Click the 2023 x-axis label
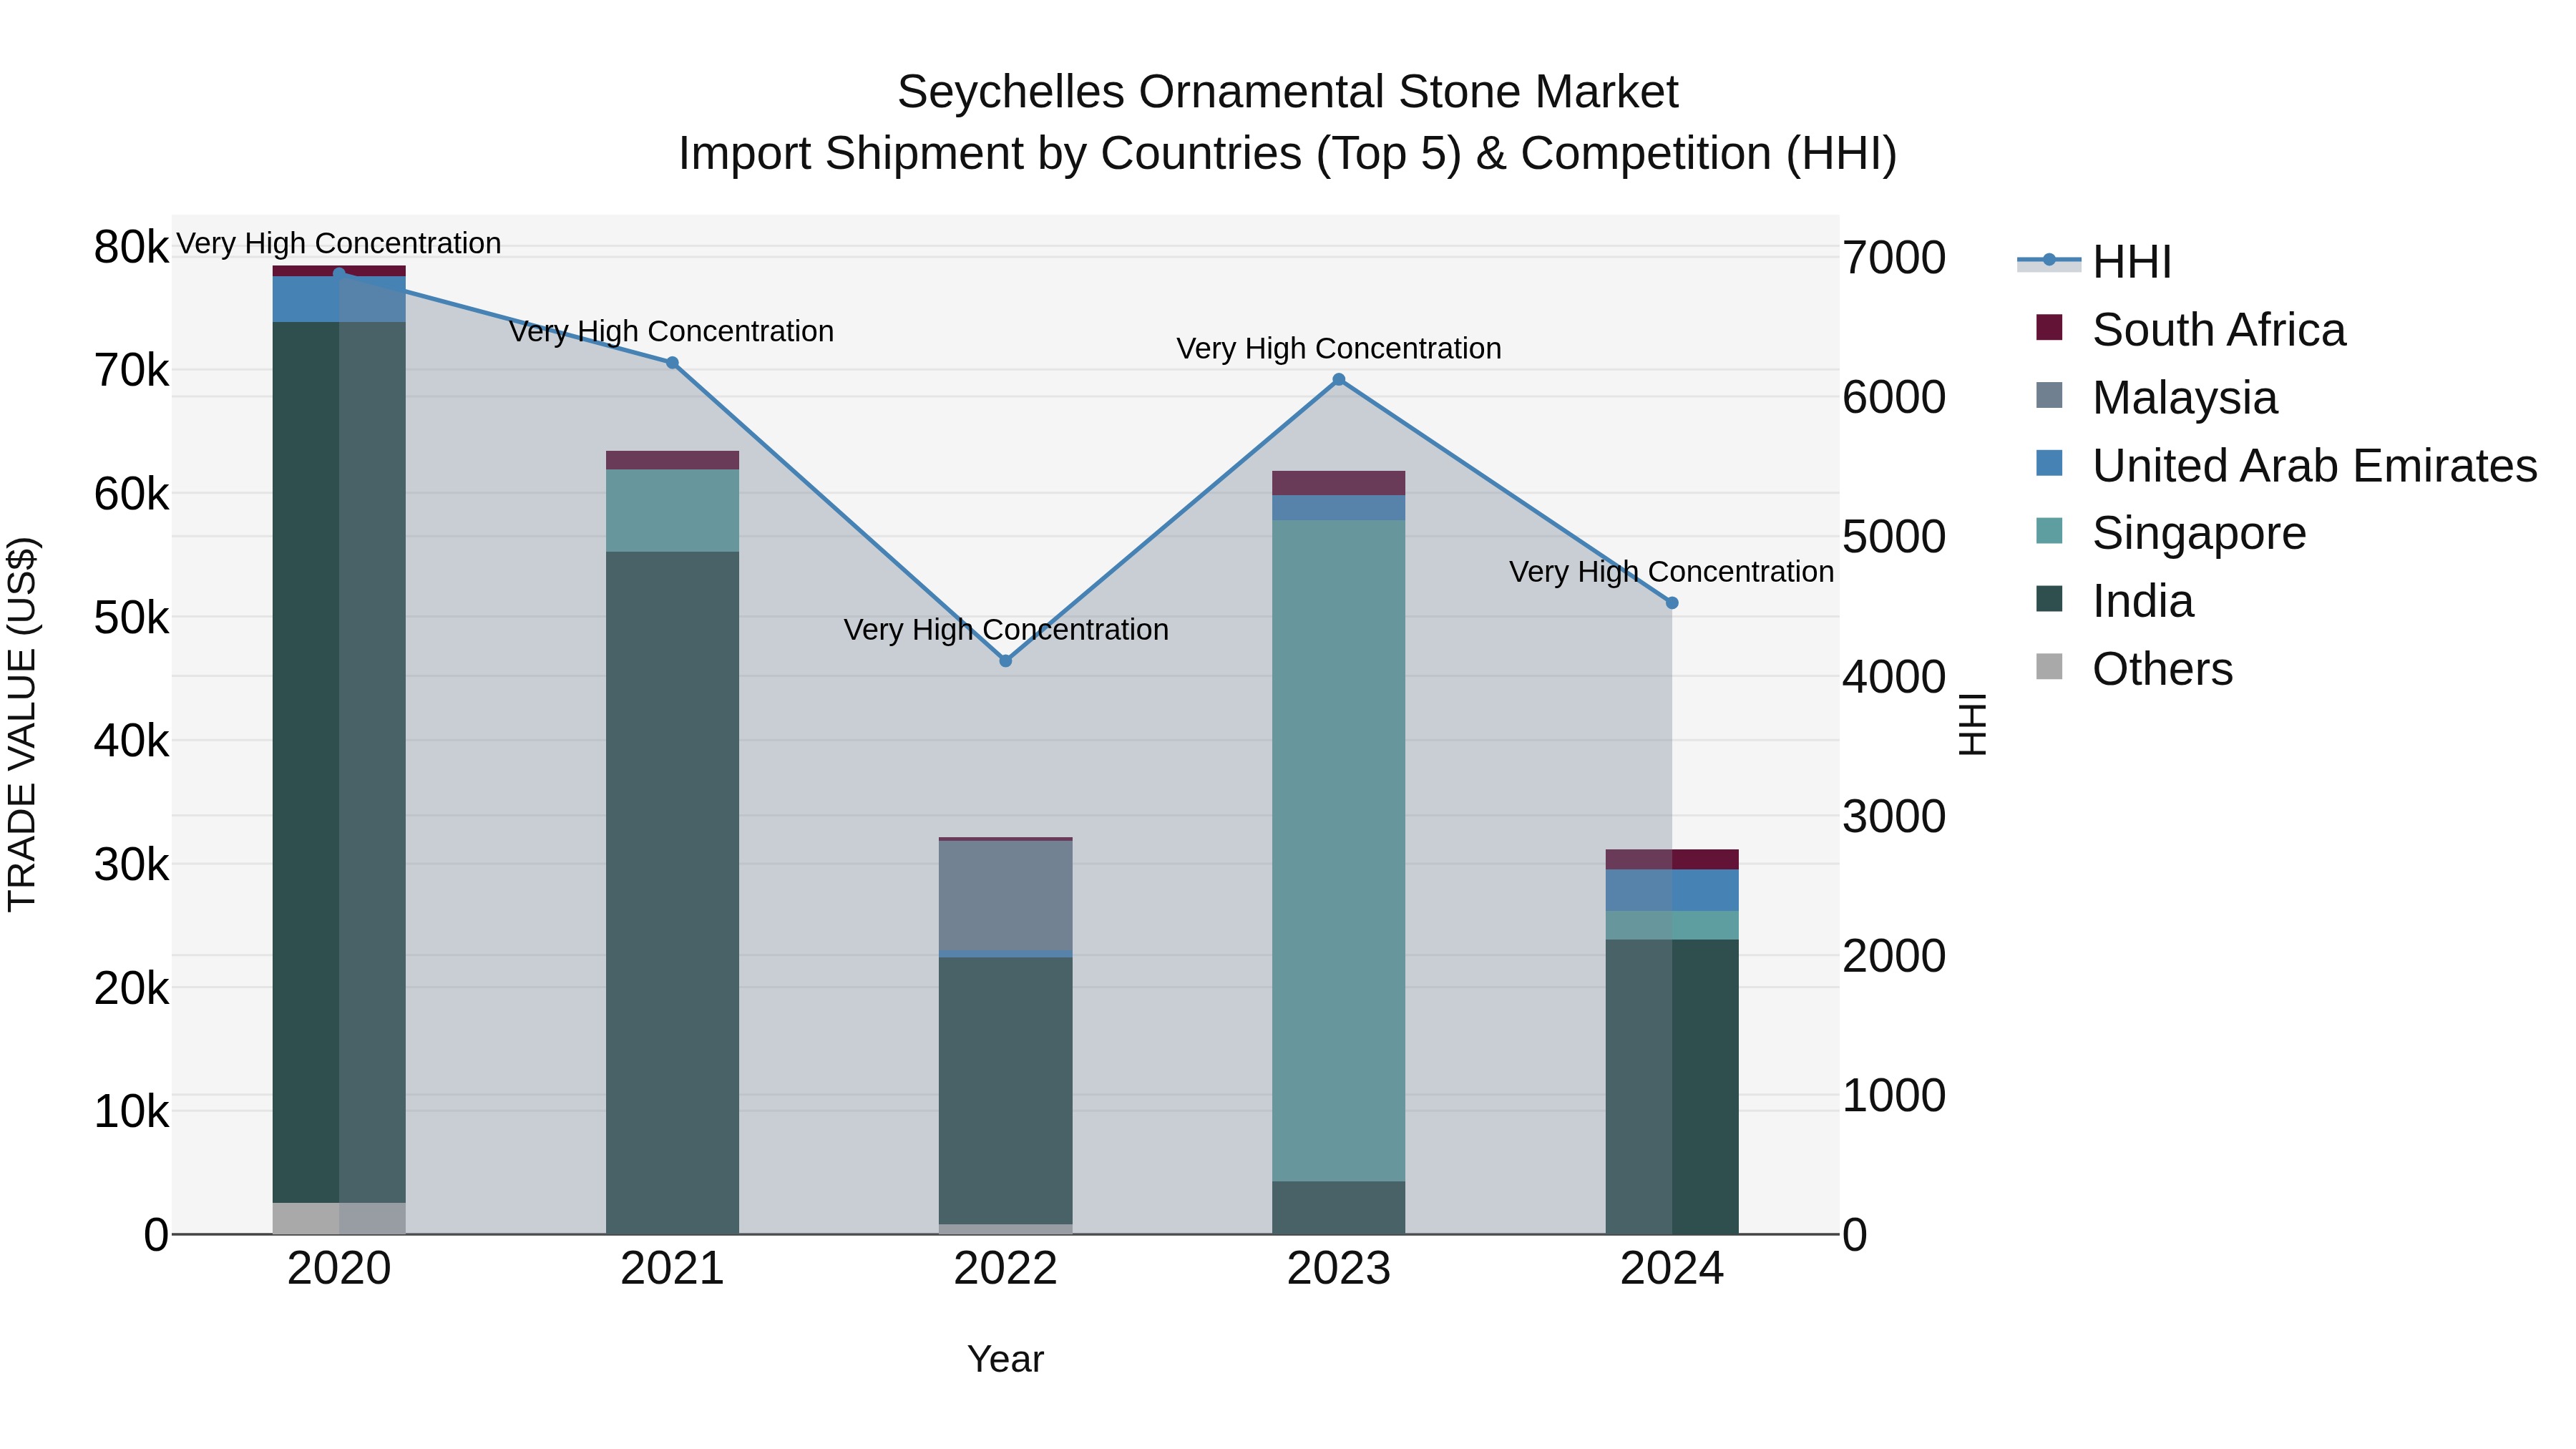The height and width of the screenshot is (1449, 2576). click(1339, 1269)
